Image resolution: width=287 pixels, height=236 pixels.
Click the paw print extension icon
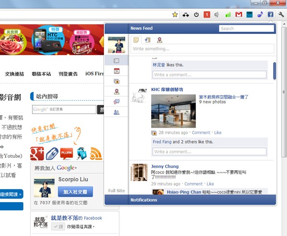pos(186,15)
